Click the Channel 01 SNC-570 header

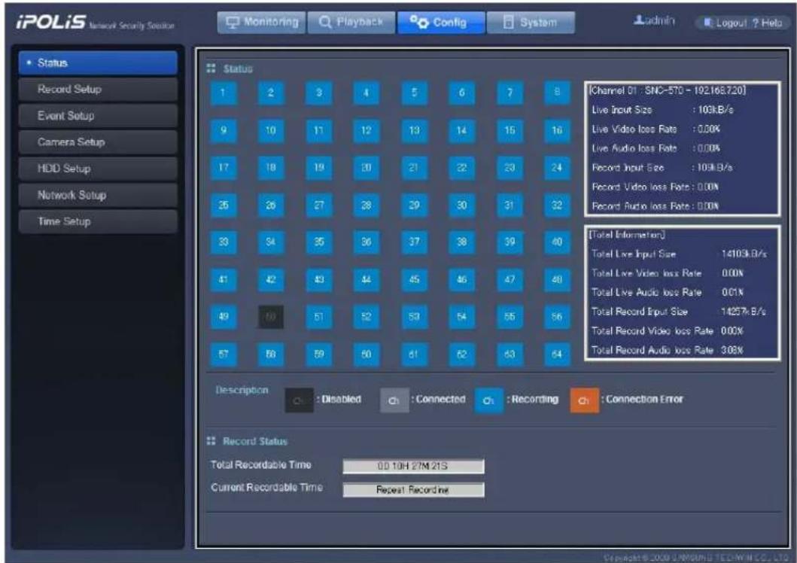coord(667,90)
